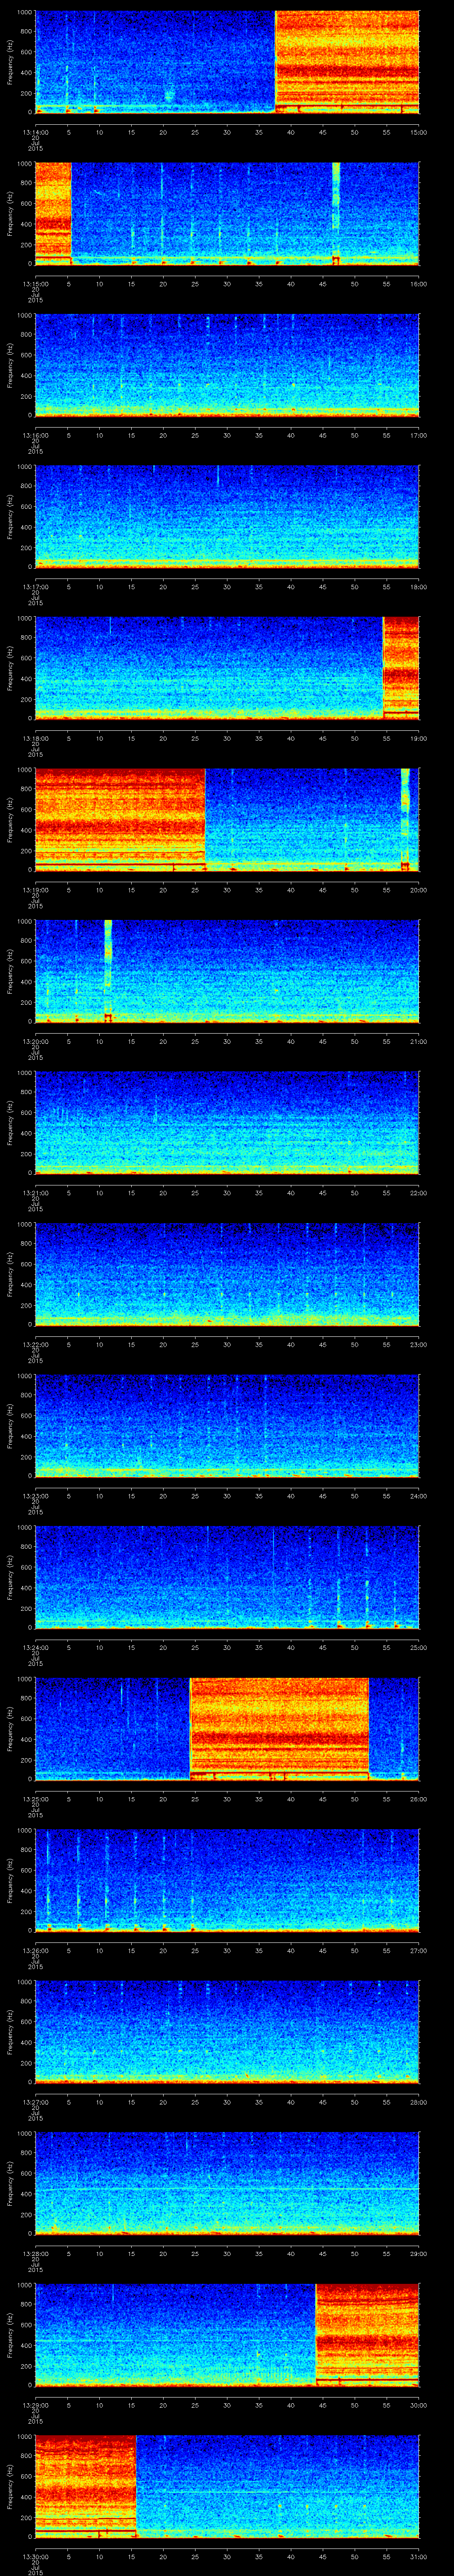Select the spectrogram panel starting at 13:23:00
The width and height of the screenshot is (454, 2576).
(227, 1426)
